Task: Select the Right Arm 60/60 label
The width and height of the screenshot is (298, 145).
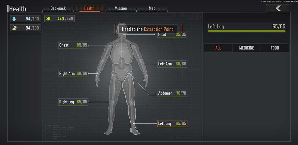Action: 73,73
